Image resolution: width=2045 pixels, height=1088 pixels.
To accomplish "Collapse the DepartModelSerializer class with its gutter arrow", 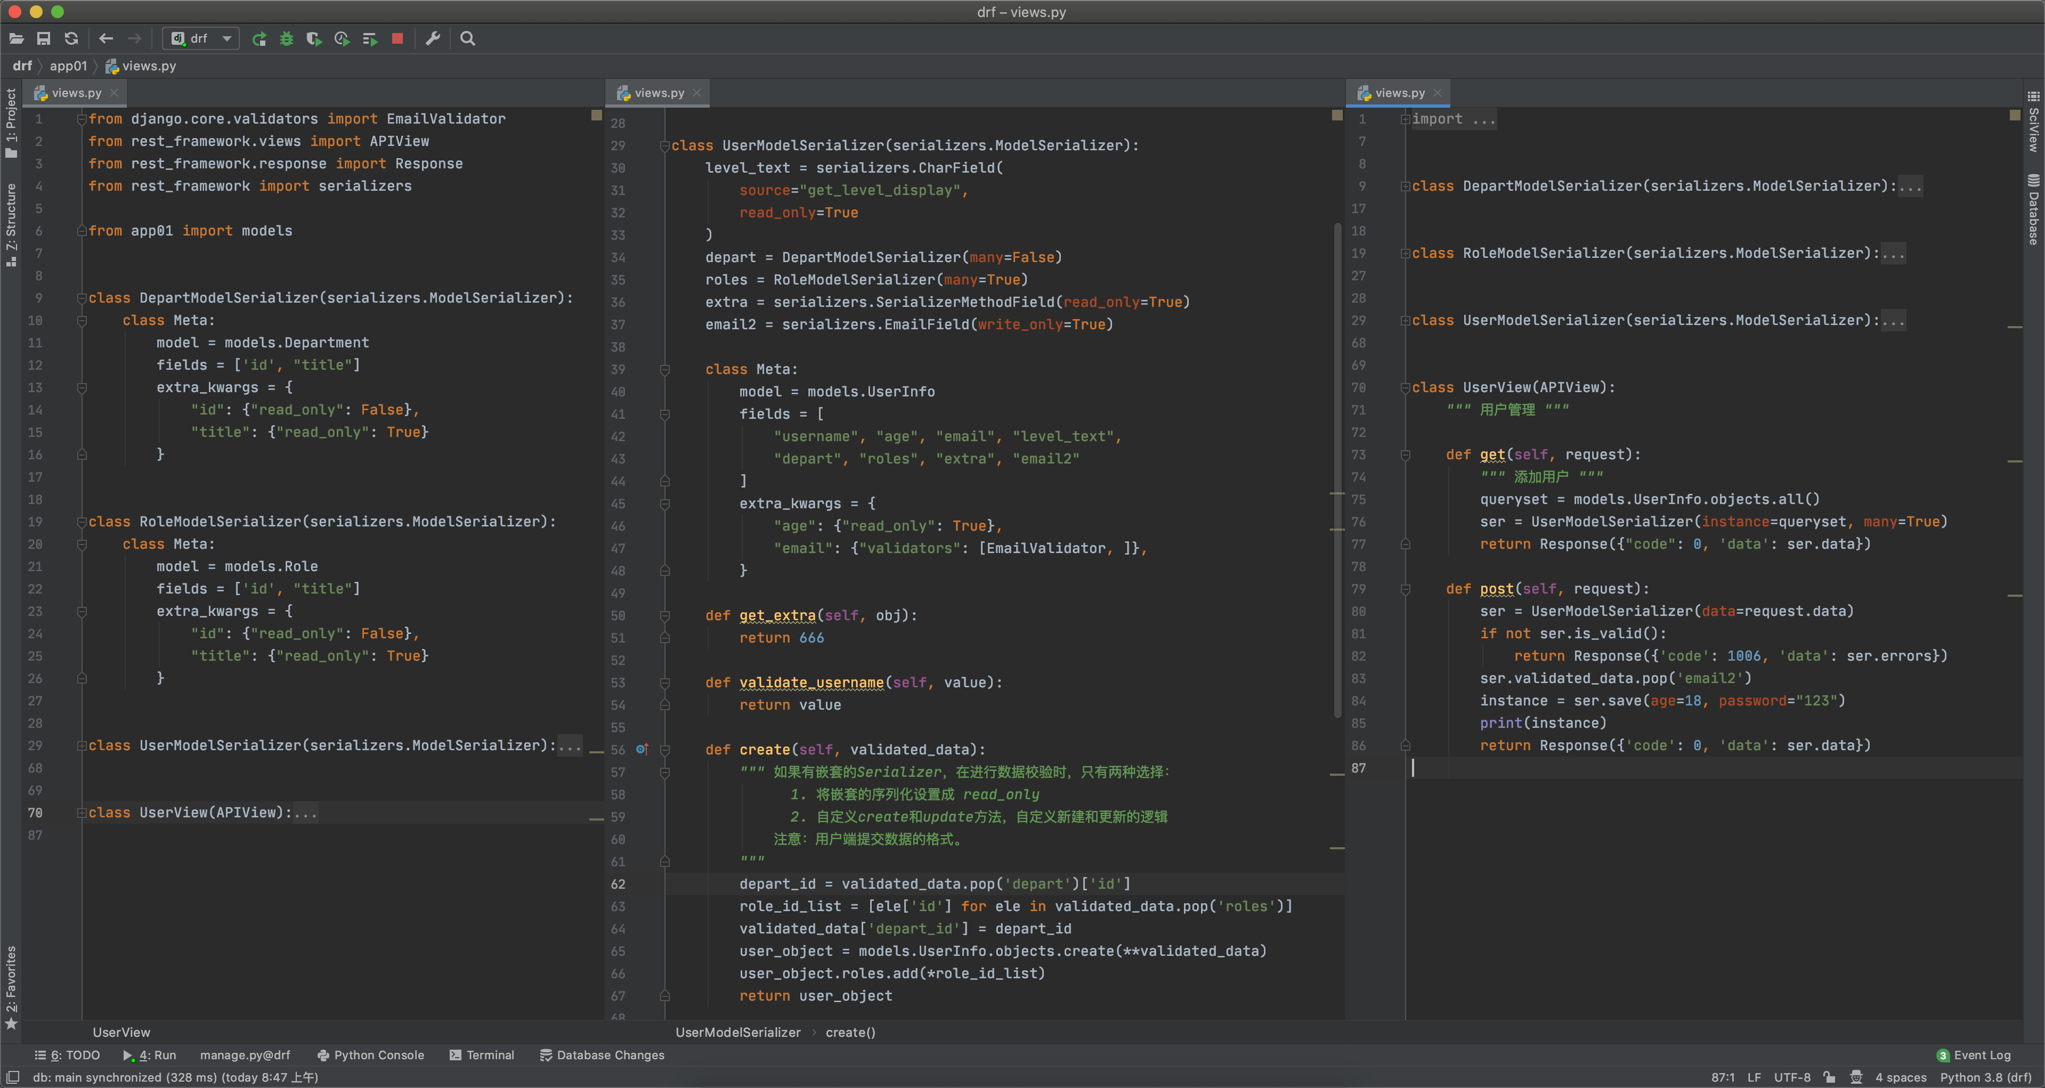I will point(82,298).
